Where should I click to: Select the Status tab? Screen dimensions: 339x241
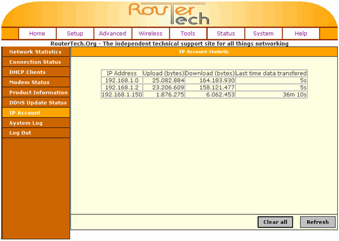[x=226, y=34]
